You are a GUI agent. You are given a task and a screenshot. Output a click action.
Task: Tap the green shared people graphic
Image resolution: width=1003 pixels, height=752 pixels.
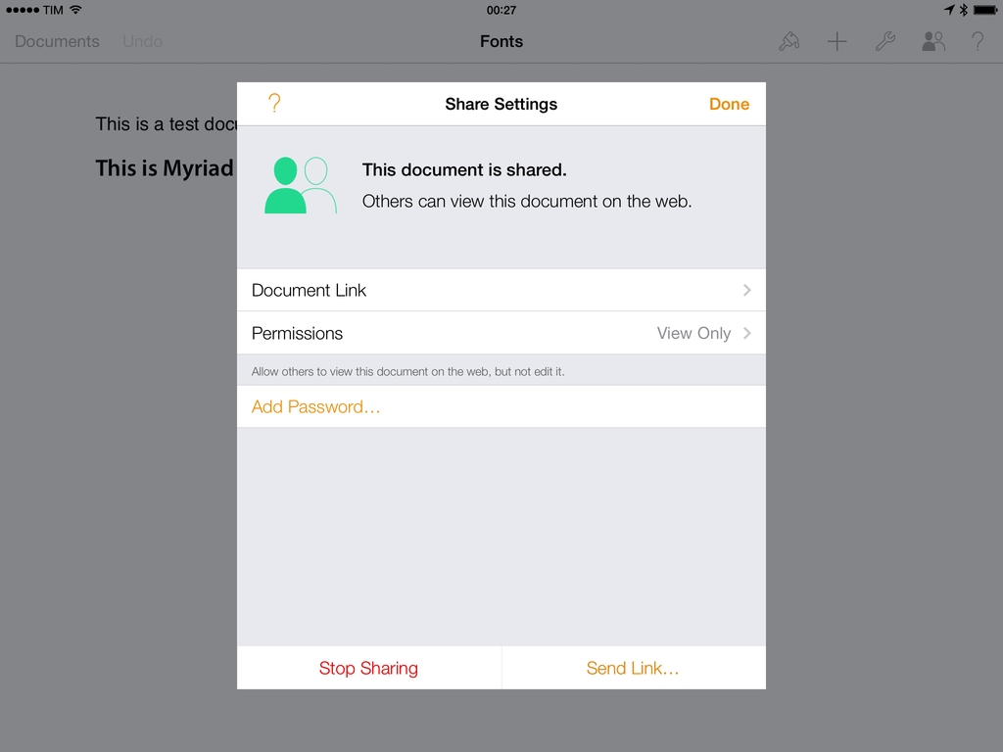[300, 185]
